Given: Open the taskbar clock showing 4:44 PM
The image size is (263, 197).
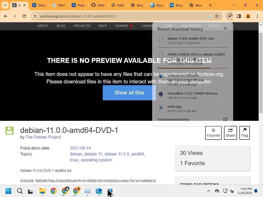Looking at the screenshot, I should [245, 191].
